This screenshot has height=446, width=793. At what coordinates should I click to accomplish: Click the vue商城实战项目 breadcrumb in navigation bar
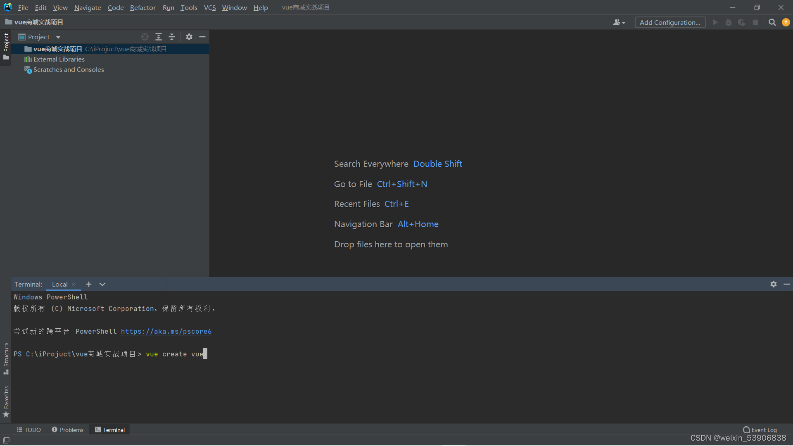point(34,22)
